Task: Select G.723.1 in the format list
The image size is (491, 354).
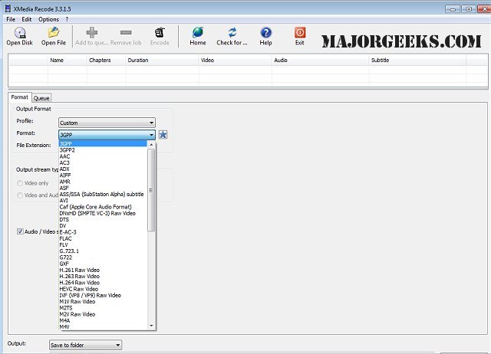Action: (x=103, y=251)
